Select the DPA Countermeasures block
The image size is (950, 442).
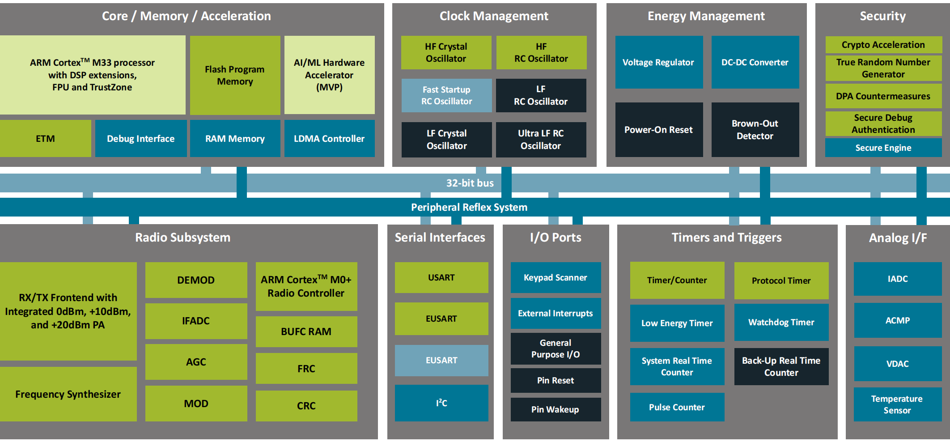point(883,96)
